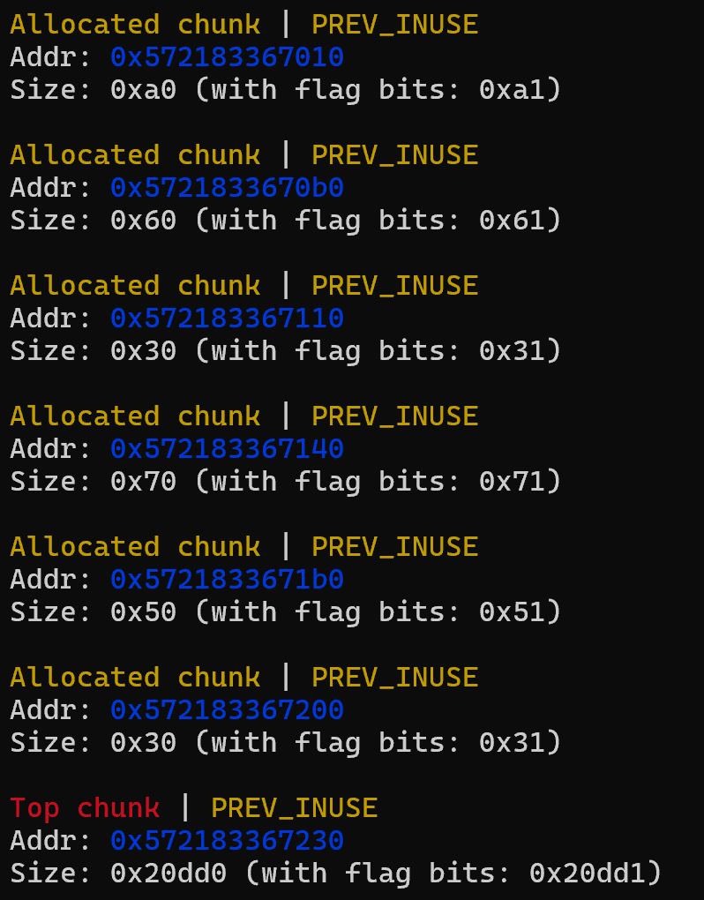Select the size value 0x50

(x=143, y=612)
